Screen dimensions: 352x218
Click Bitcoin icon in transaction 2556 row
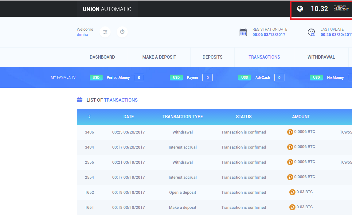(290, 162)
